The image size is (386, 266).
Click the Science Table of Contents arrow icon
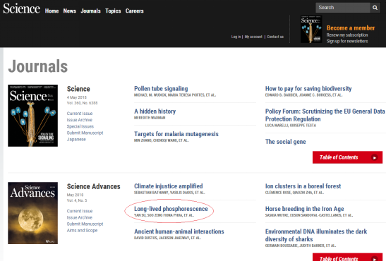click(375, 157)
